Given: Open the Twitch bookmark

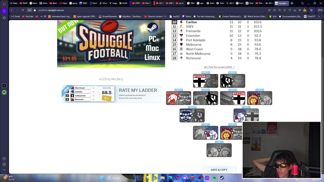Looking at the screenshot, I should point(187,16).
